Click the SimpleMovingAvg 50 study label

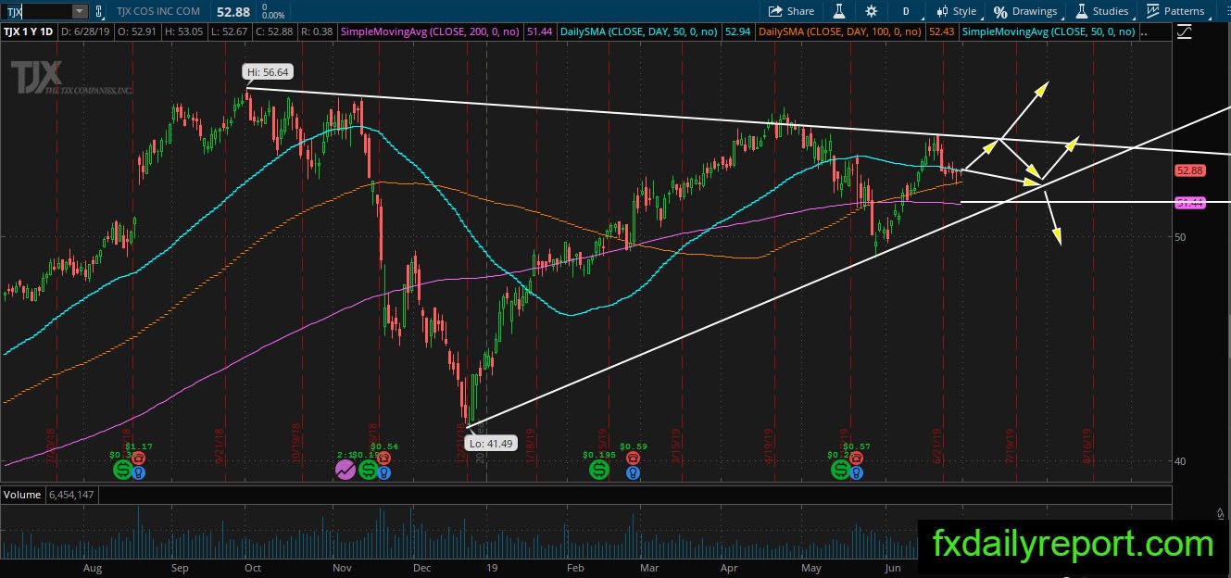point(1049,31)
